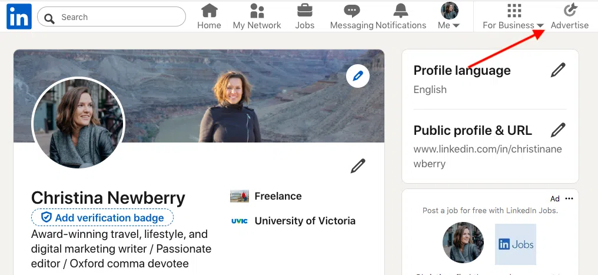Click the Add verification badge button
This screenshot has width=598, height=275.
tap(102, 218)
